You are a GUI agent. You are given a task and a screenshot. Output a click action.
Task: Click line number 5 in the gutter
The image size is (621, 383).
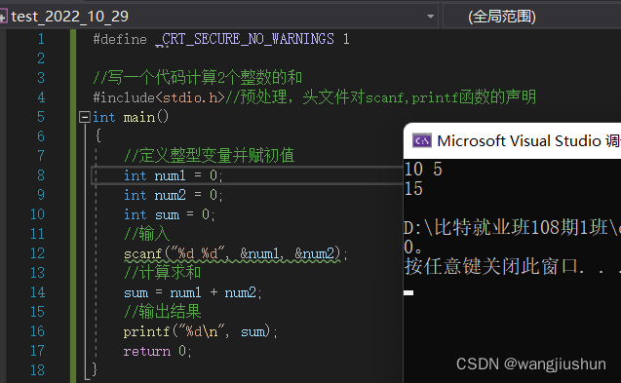click(x=41, y=117)
